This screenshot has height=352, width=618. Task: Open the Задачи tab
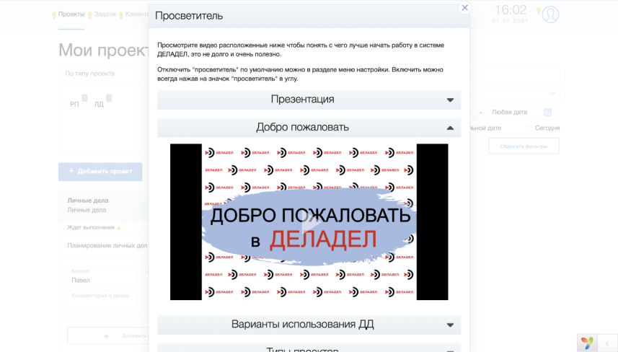coord(105,14)
